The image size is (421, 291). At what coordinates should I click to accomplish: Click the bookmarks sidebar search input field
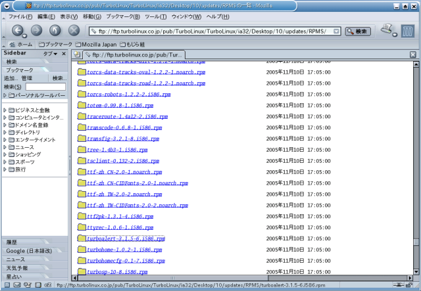point(45,87)
